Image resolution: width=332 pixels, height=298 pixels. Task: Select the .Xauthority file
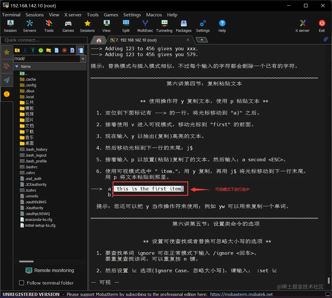32,208
